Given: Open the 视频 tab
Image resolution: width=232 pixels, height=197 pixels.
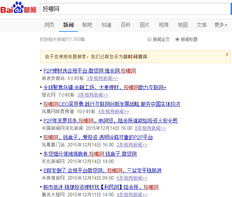Looking at the screenshot, I should [163, 25].
